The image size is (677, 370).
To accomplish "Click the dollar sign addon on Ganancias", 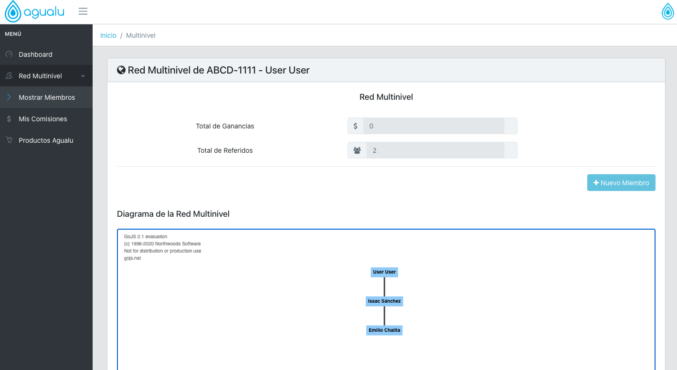I will pyautogui.click(x=355, y=126).
